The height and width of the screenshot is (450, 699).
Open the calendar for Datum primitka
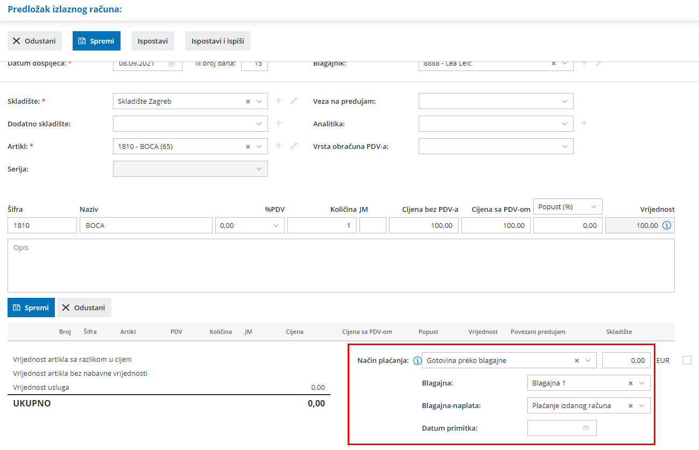click(587, 428)
